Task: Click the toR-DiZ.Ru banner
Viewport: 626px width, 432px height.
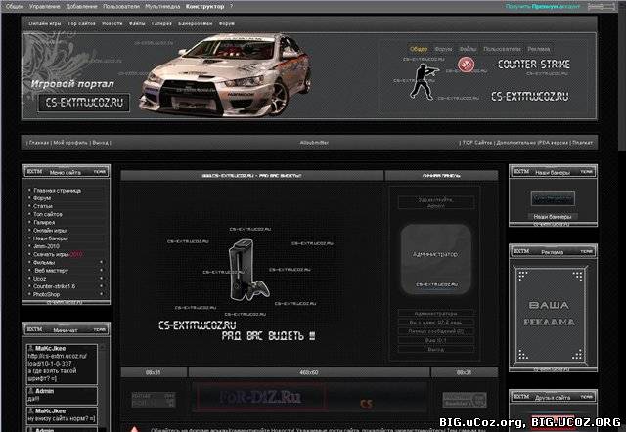Action: (x=261, y=397)
